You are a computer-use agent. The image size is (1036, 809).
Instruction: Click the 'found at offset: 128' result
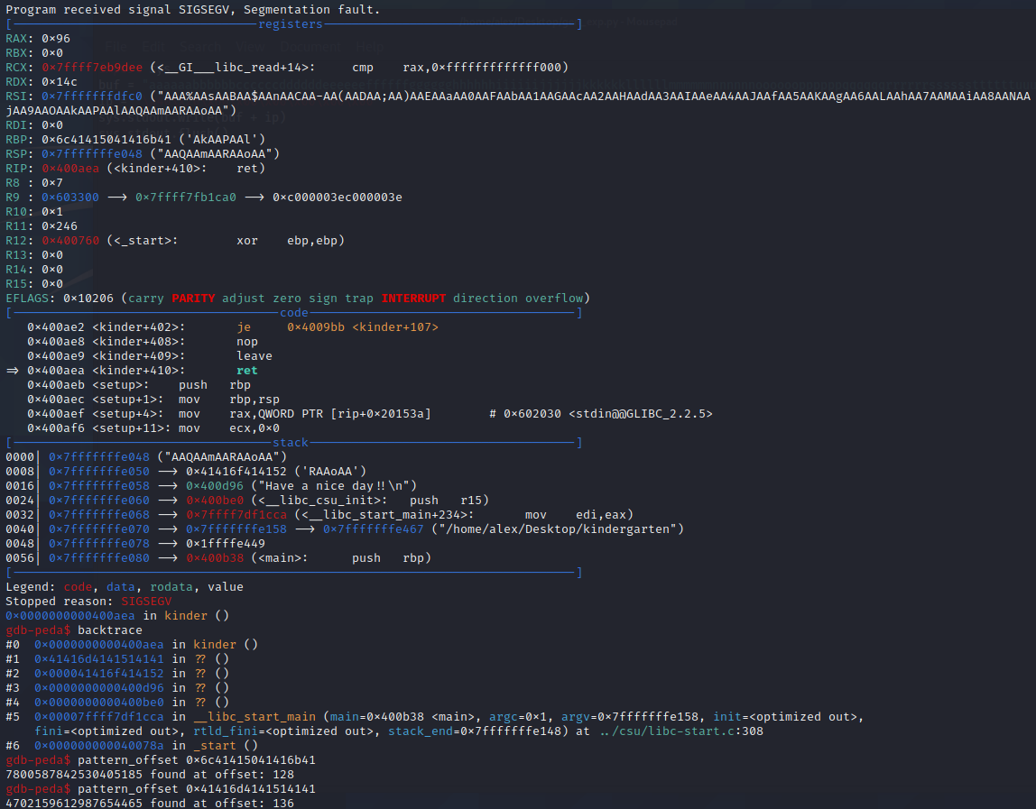tap(222, 775)
